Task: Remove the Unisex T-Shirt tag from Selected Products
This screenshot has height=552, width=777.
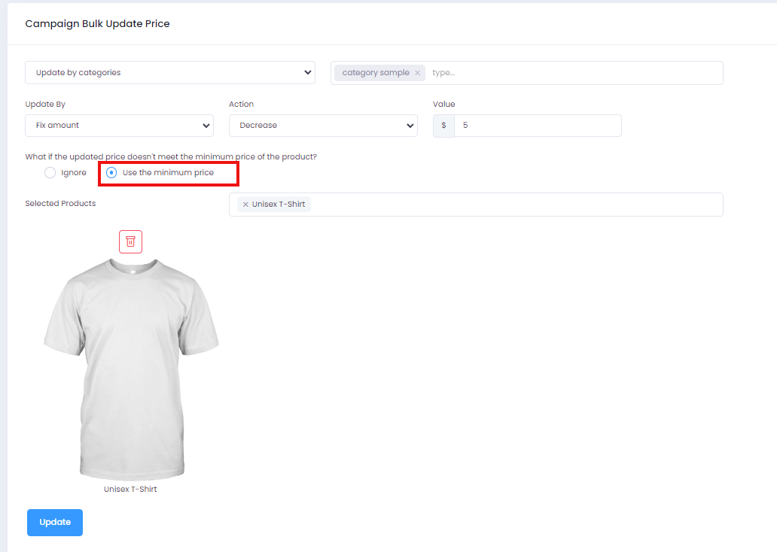Action: point(245,205)
